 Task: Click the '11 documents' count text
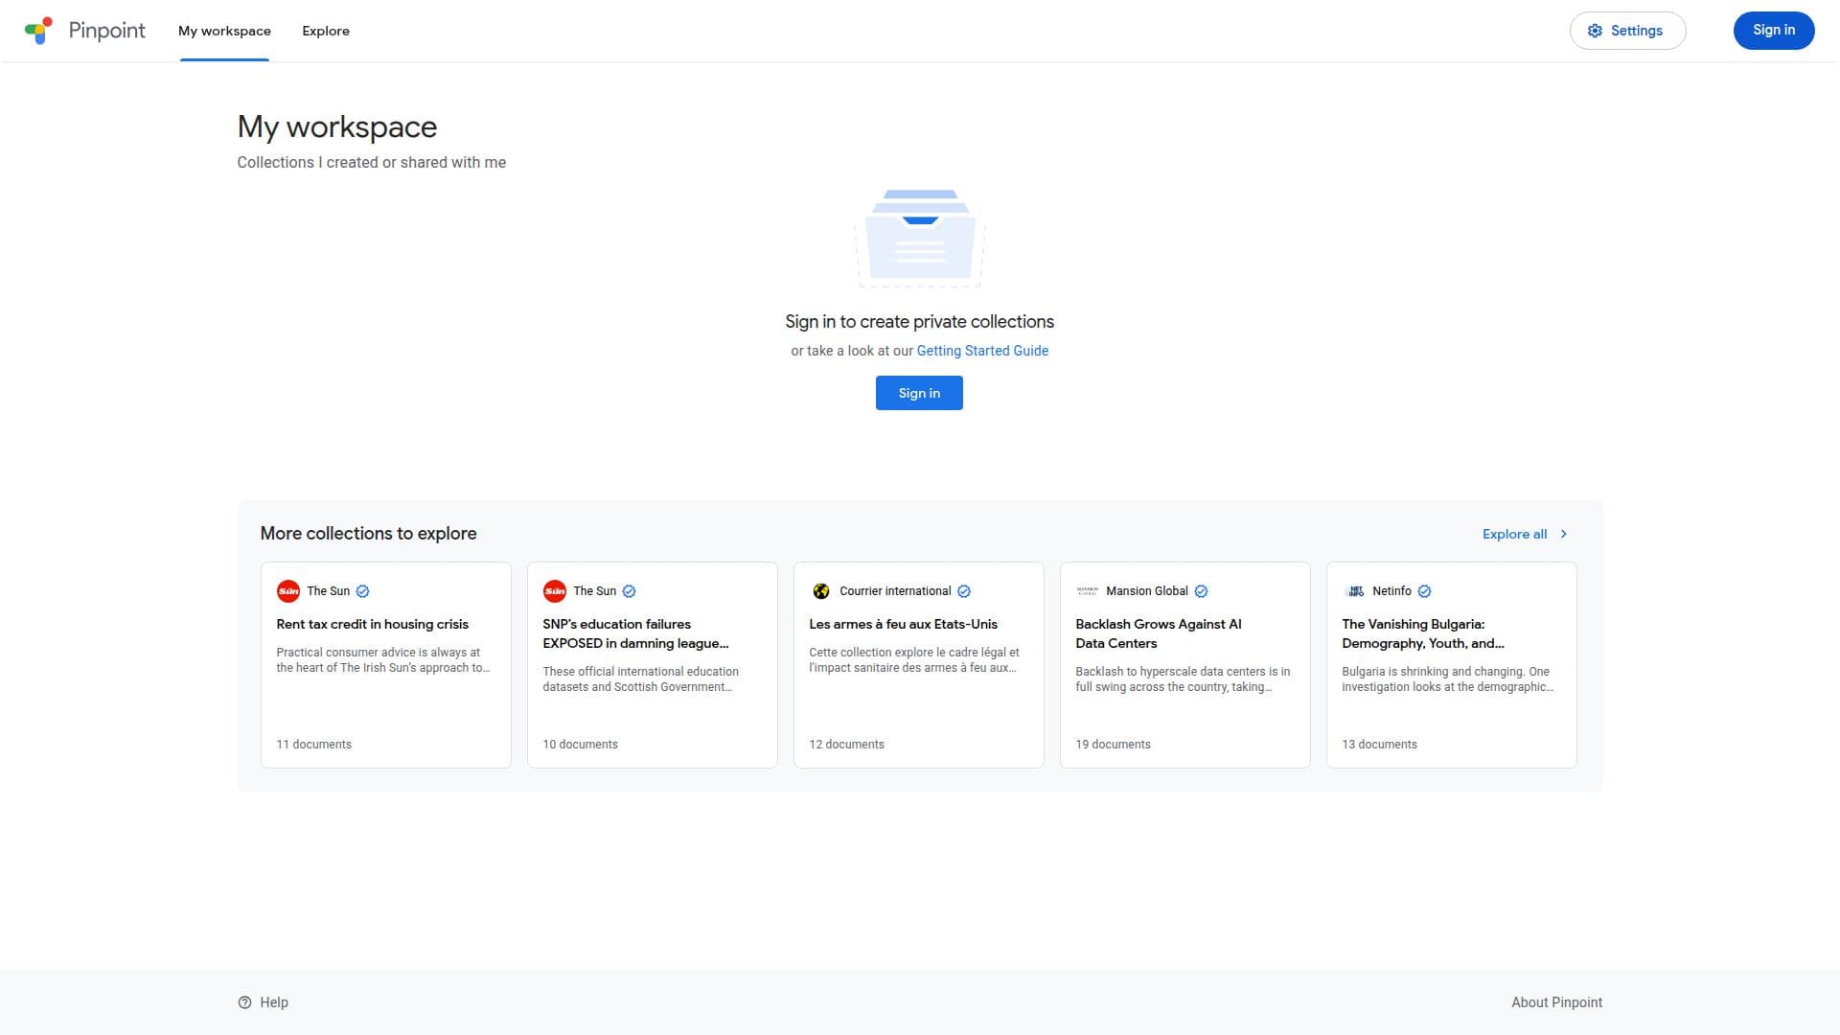pyautogui.click(x=313, y=745)
